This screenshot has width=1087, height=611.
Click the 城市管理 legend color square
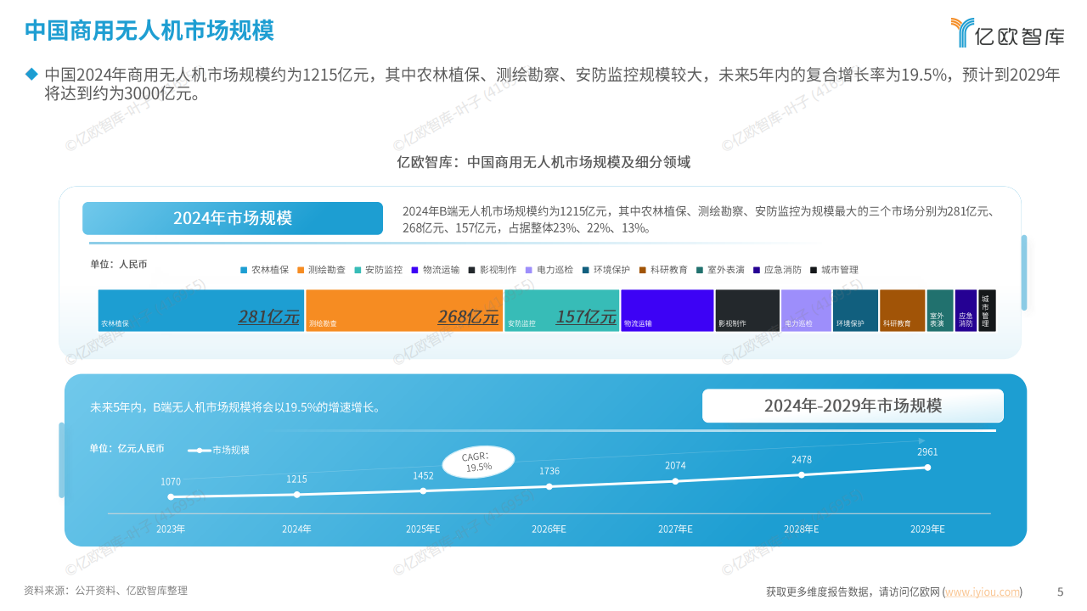coord(814,270)
